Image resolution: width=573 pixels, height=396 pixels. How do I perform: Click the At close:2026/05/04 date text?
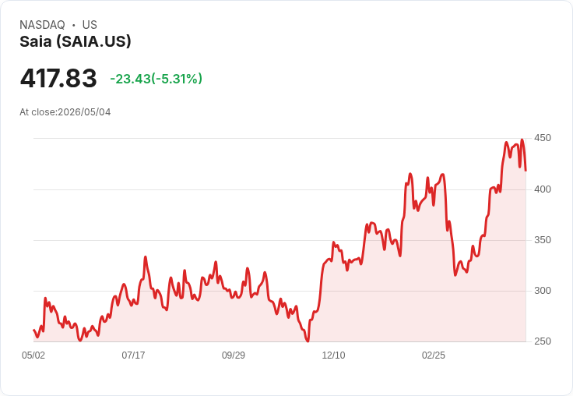(65, 112)
